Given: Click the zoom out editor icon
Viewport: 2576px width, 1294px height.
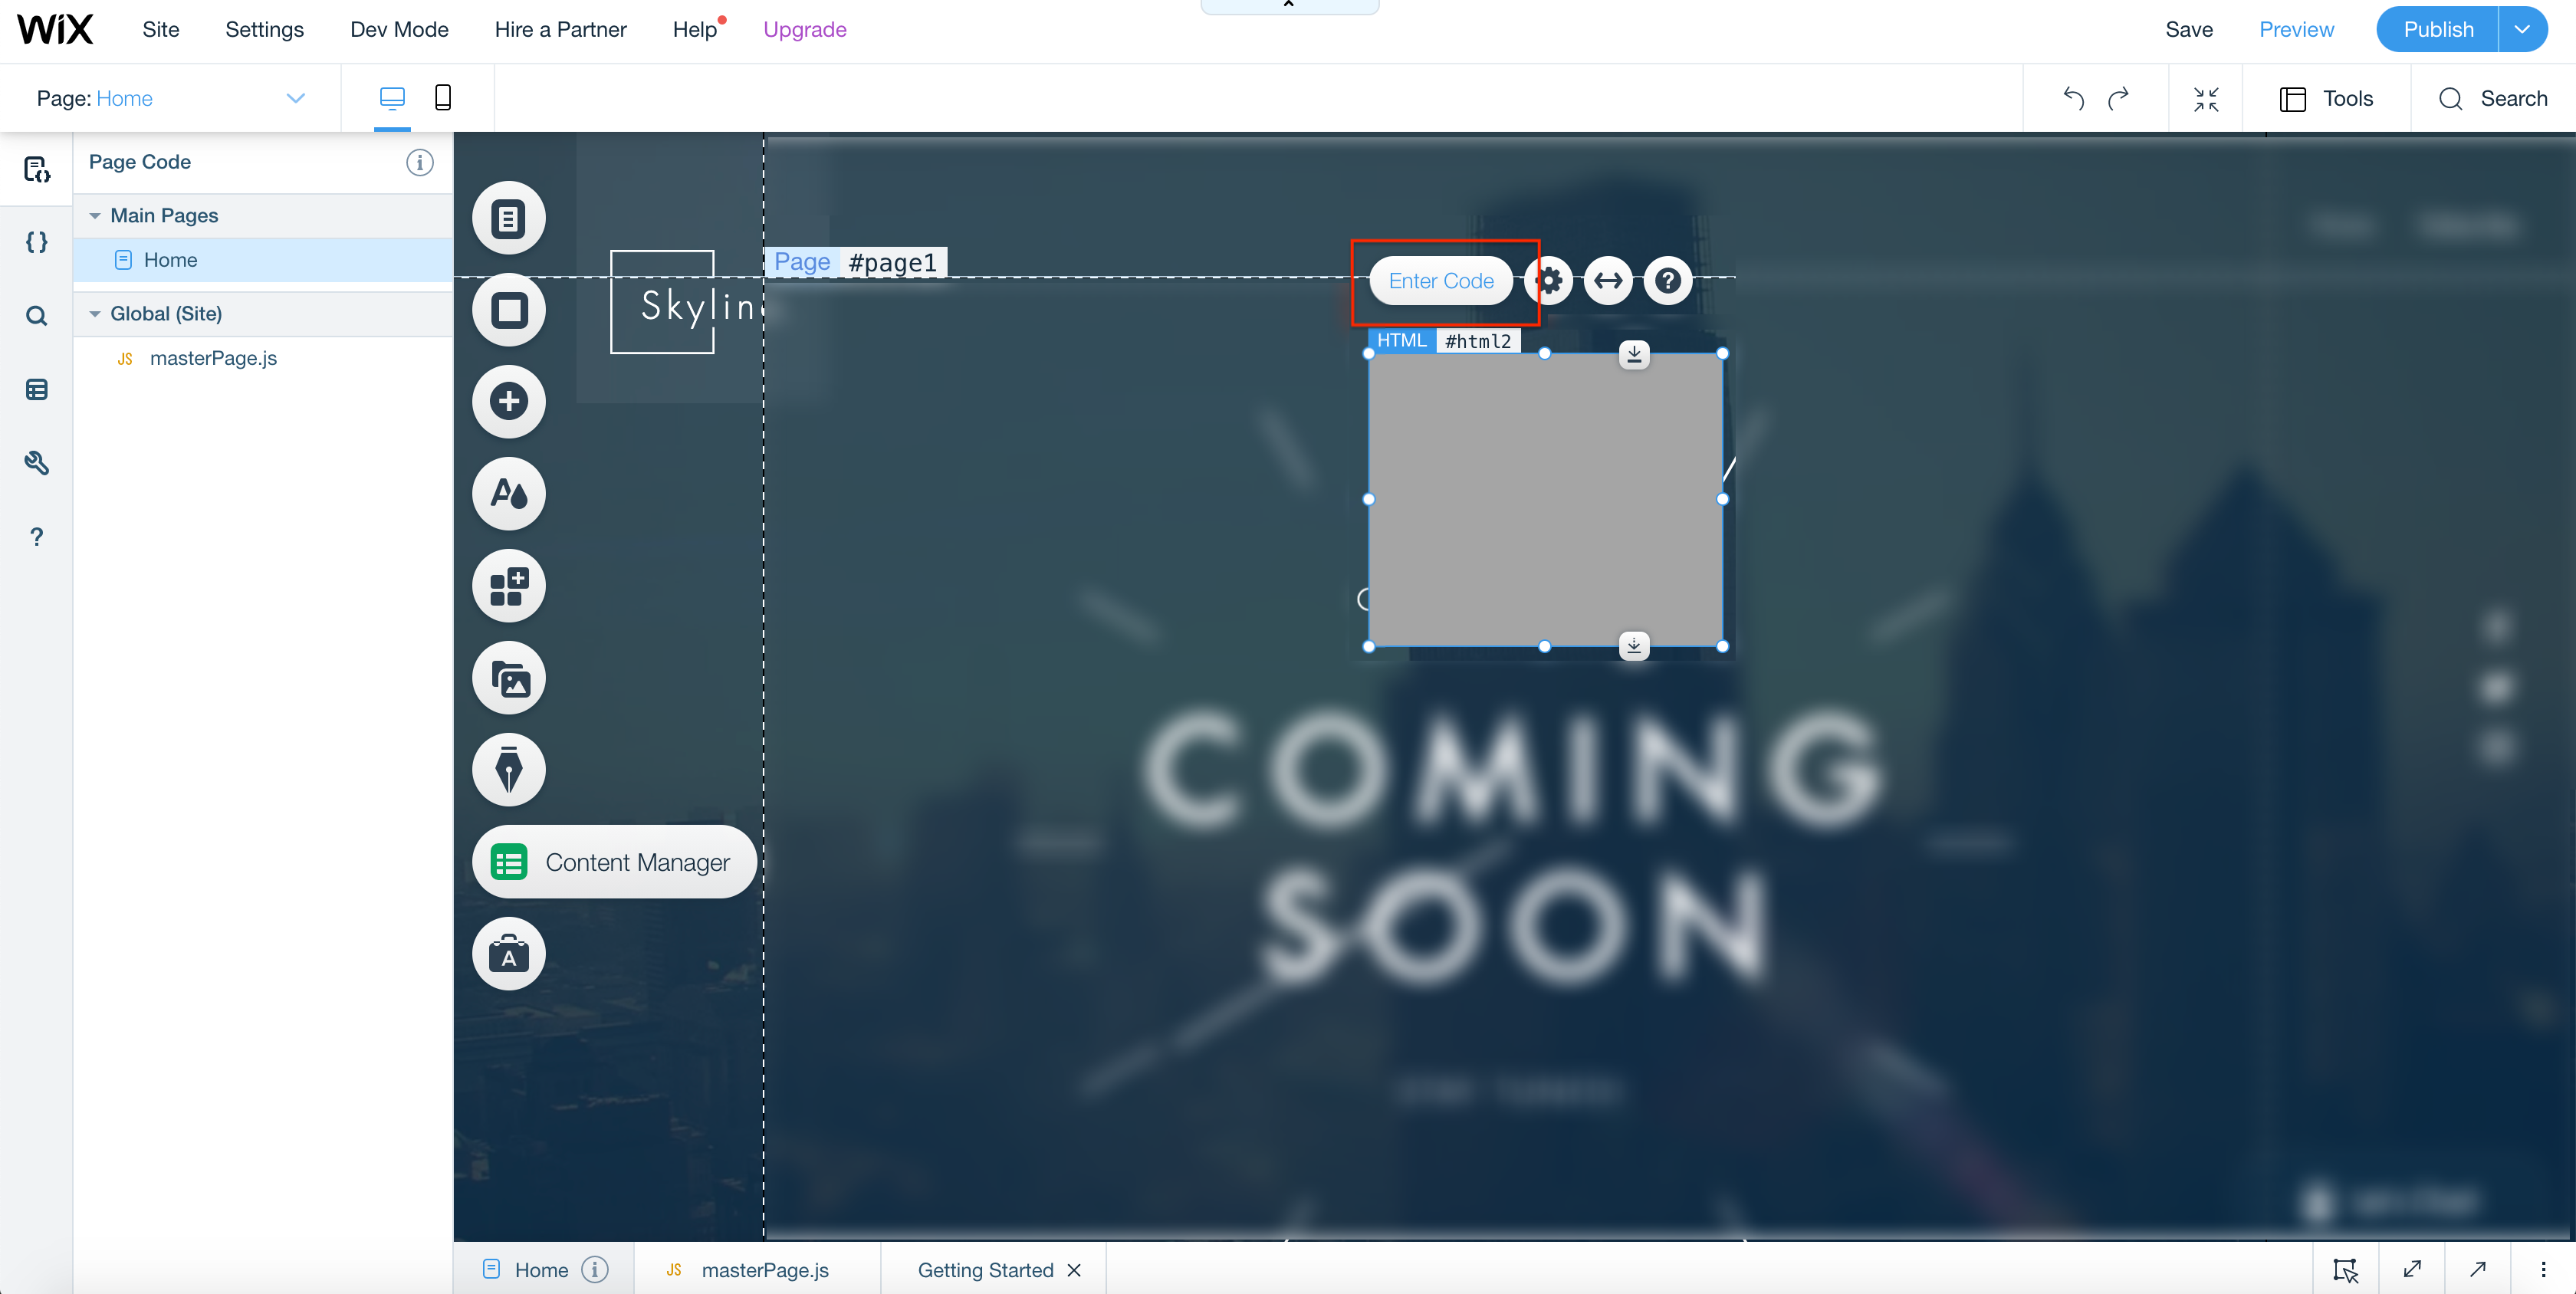Looking at the screenshot, I should coord(2205,99).
